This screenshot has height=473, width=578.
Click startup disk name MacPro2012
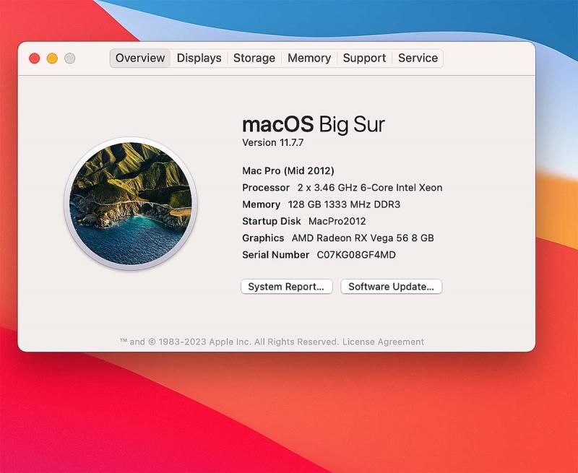pos(337,222)
